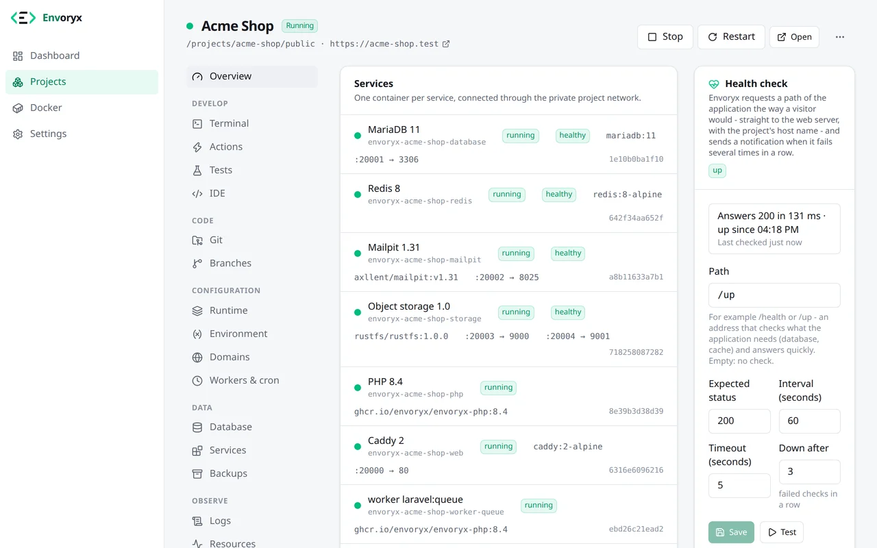Viewport: 877px width, 548px height.
Task: Click the Tests flask icon
Action: [197, 171]
